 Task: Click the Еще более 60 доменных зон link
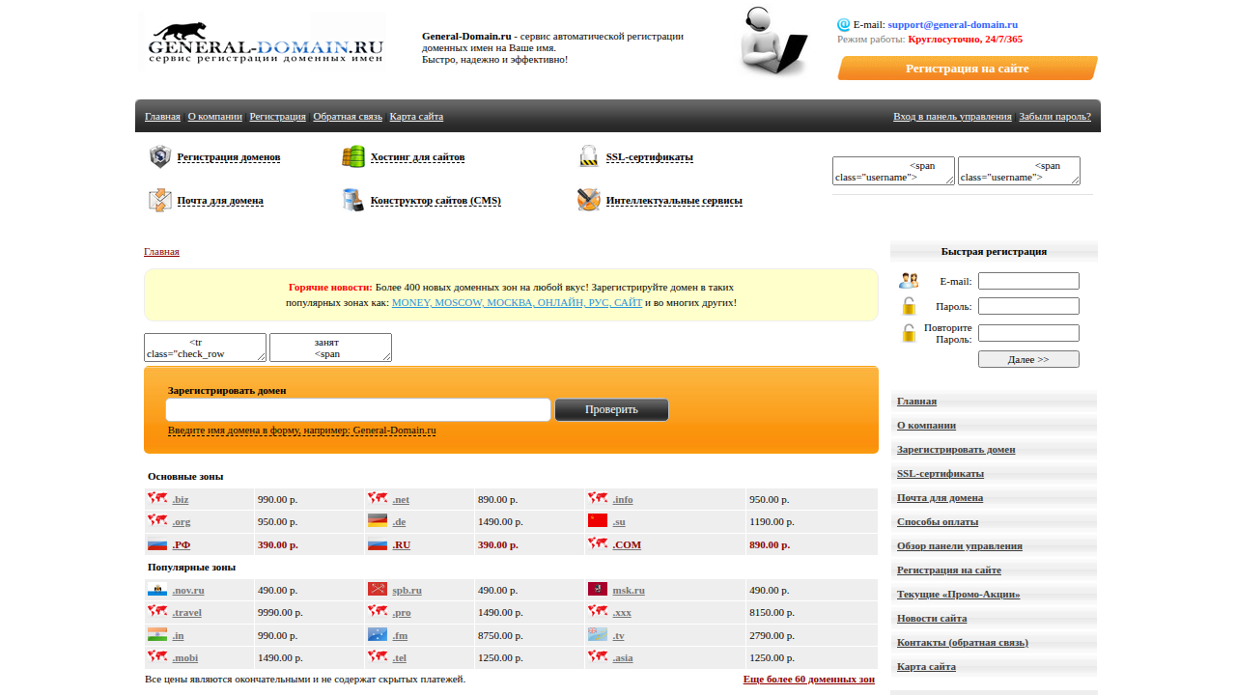tap(809, 679)
